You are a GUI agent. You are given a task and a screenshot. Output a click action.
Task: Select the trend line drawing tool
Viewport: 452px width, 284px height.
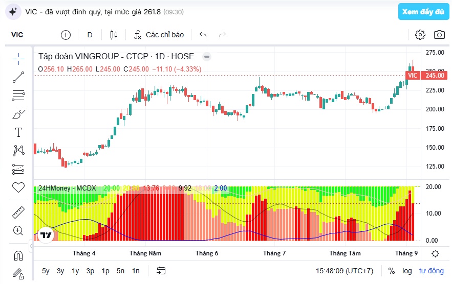pyautogui.click(x=18, y=77)
